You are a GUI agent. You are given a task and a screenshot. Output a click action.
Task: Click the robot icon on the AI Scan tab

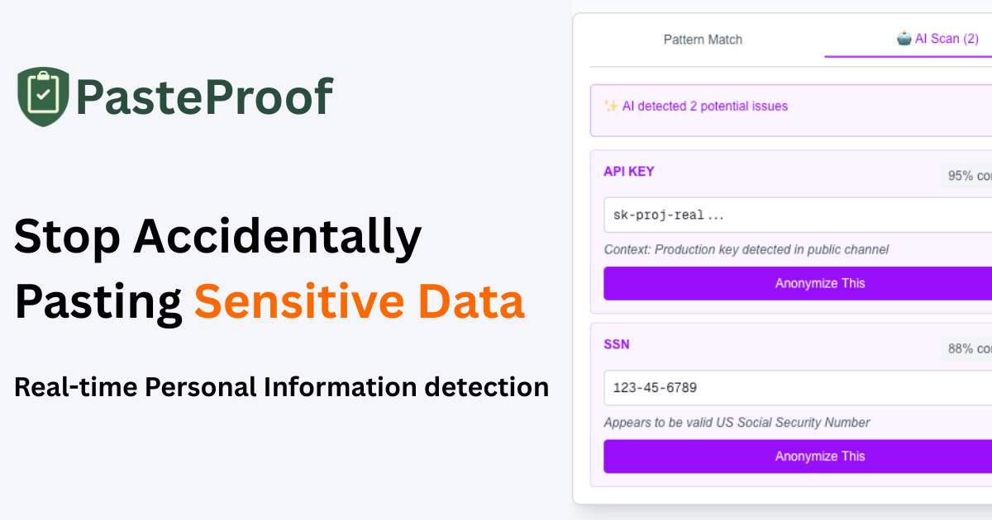903,38
